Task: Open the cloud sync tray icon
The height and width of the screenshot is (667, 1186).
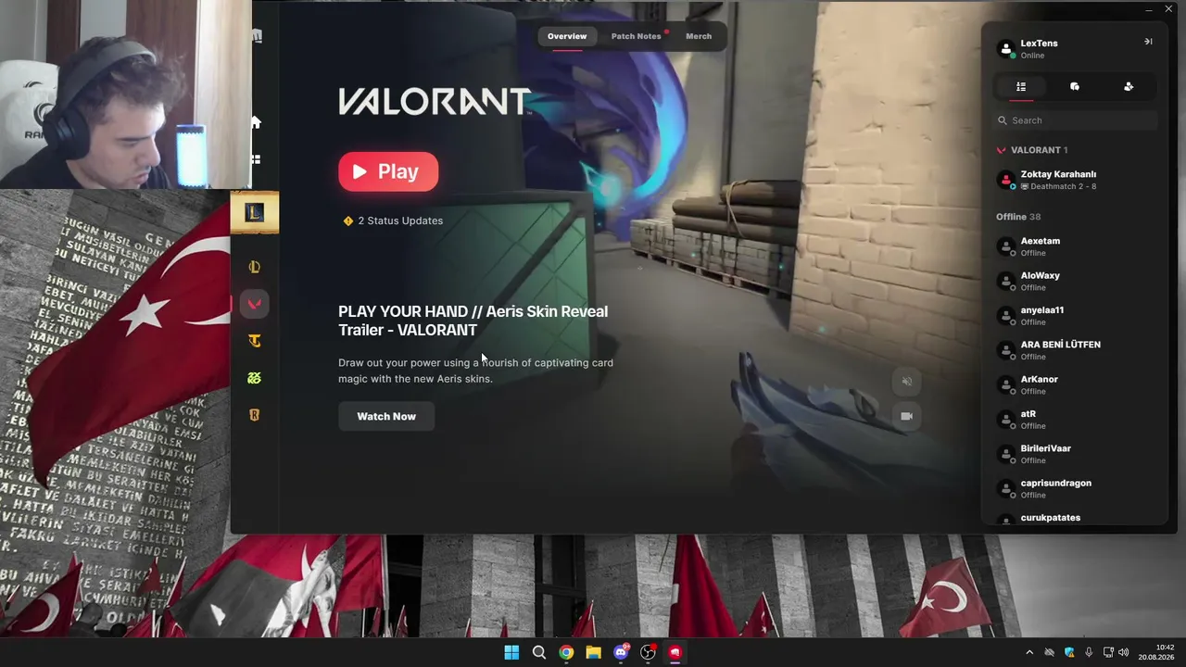Action: coord(1049,653)
